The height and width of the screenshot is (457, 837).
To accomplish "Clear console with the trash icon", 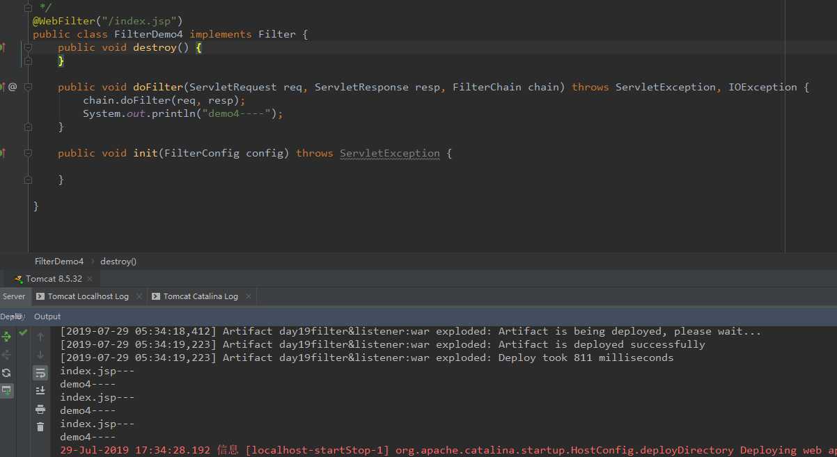I will coord(40,427).
